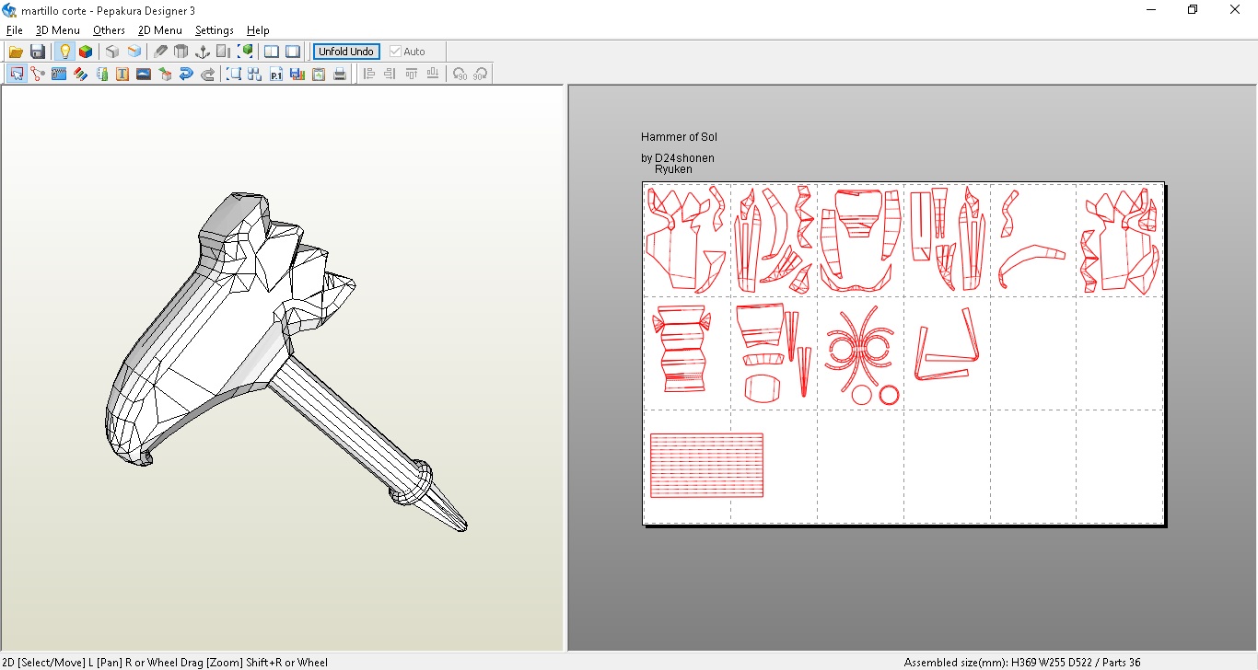Click the Unfold Undo button
The height and width of the screenshot is (670, 1258).
click(x=346, y=52)
